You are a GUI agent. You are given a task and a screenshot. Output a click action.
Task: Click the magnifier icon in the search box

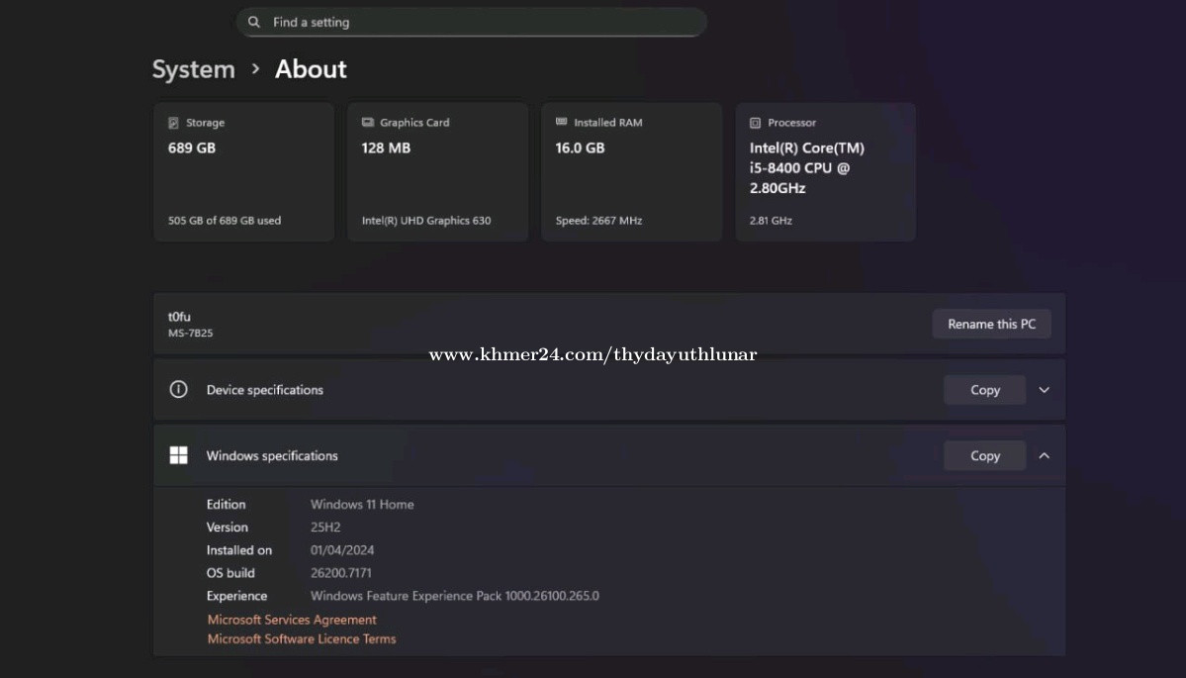(x=254, y=22)
